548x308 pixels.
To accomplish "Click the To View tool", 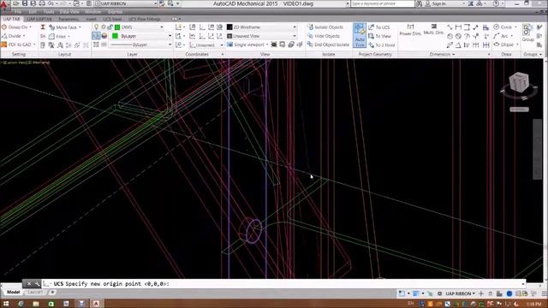I will click(380, 36).
